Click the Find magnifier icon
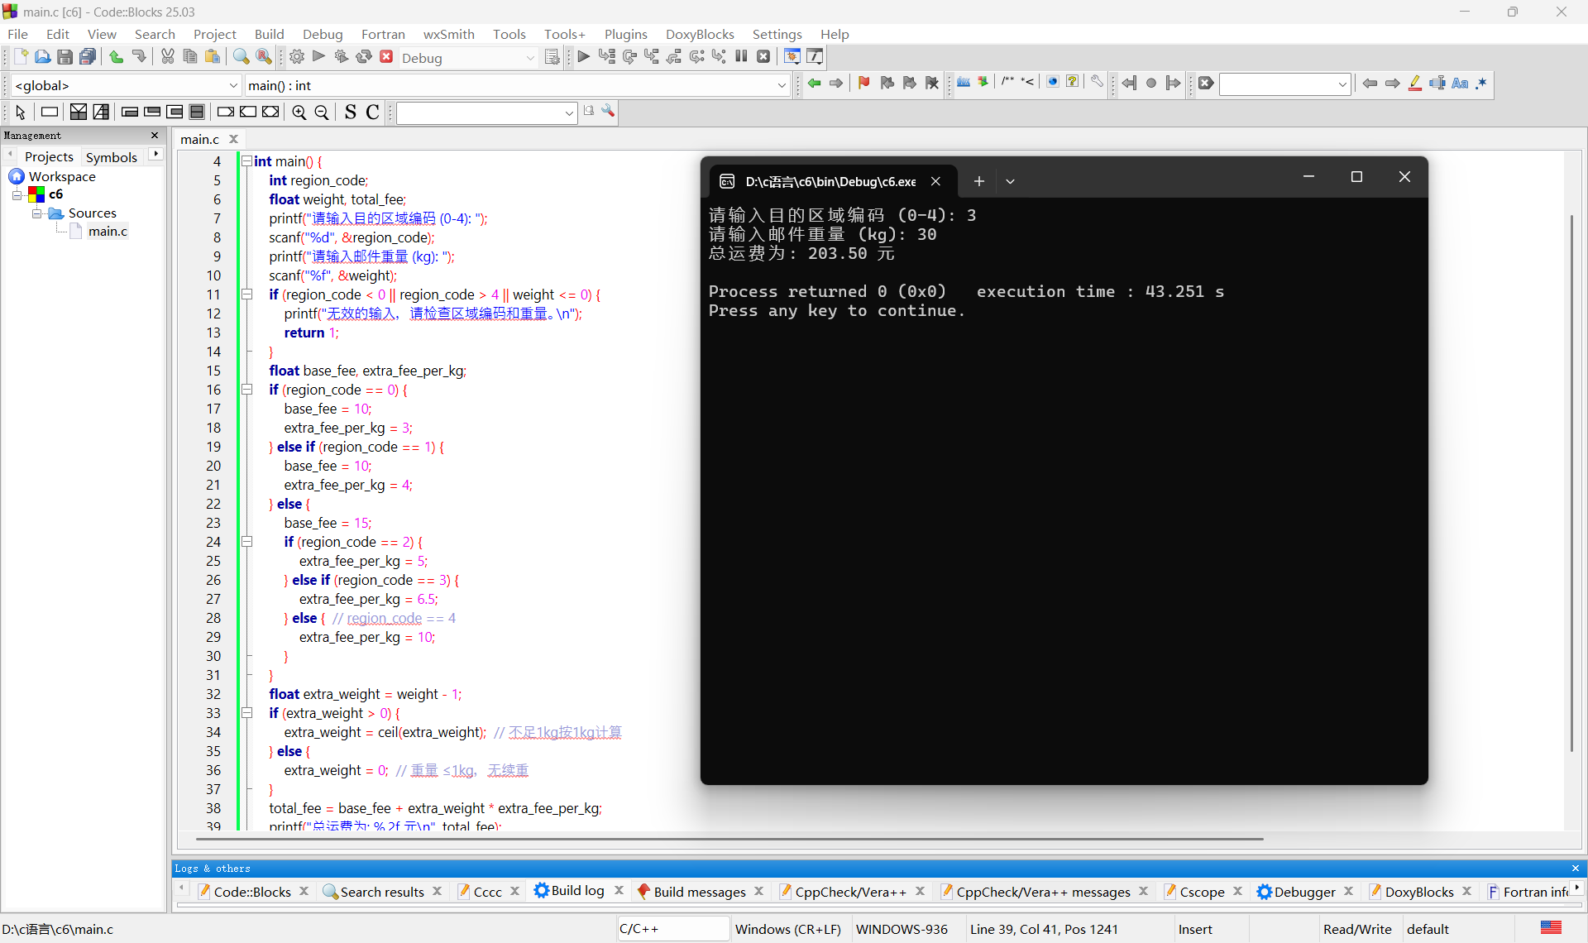 tap(241, 57)
